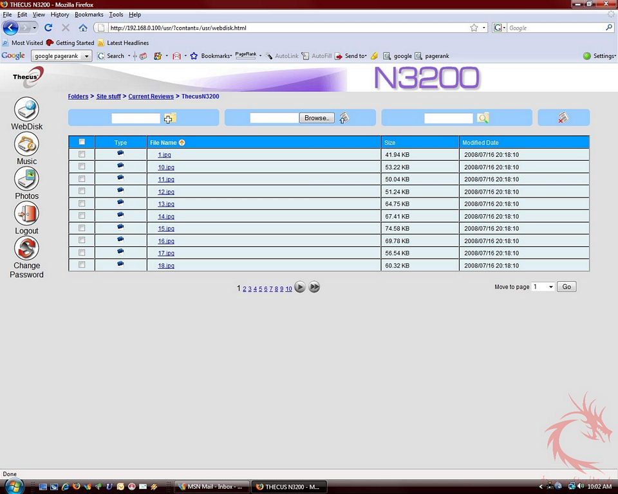Open the Most Visited bookmark
The height and width of the screenshot is (494, 618).
[x=23, y=42]
